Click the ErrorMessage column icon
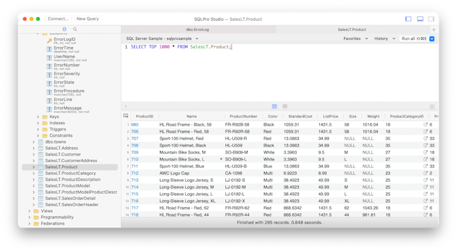The height and width of the screenshot is (252, 457). click(50, 109)
